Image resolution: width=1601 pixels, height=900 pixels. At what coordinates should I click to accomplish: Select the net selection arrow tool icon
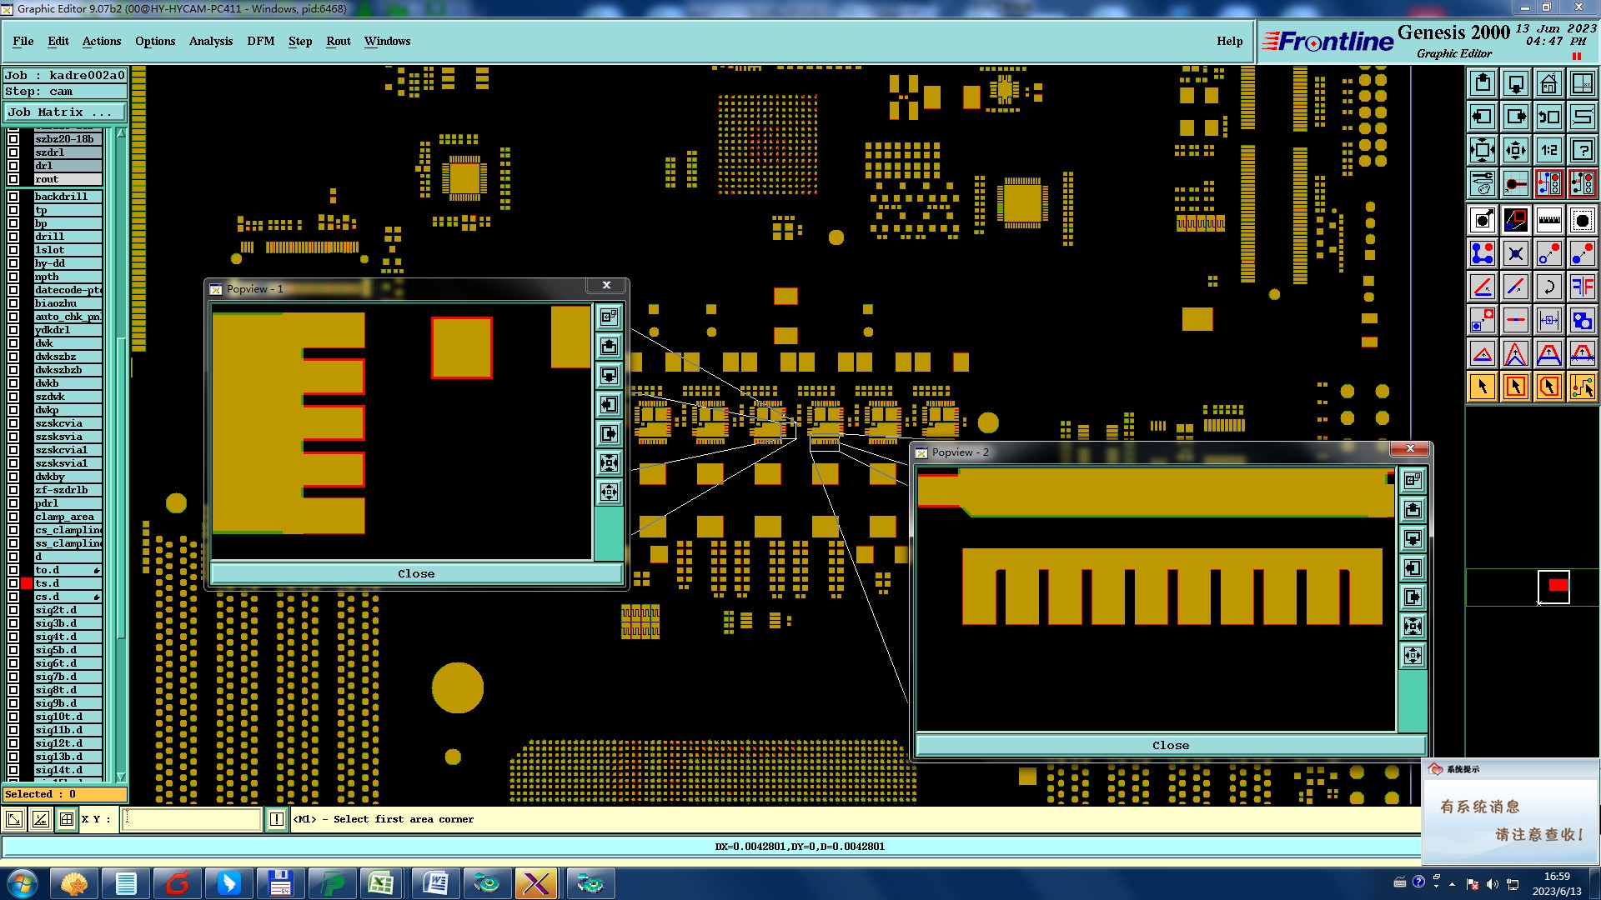[x=1582, y=387]
